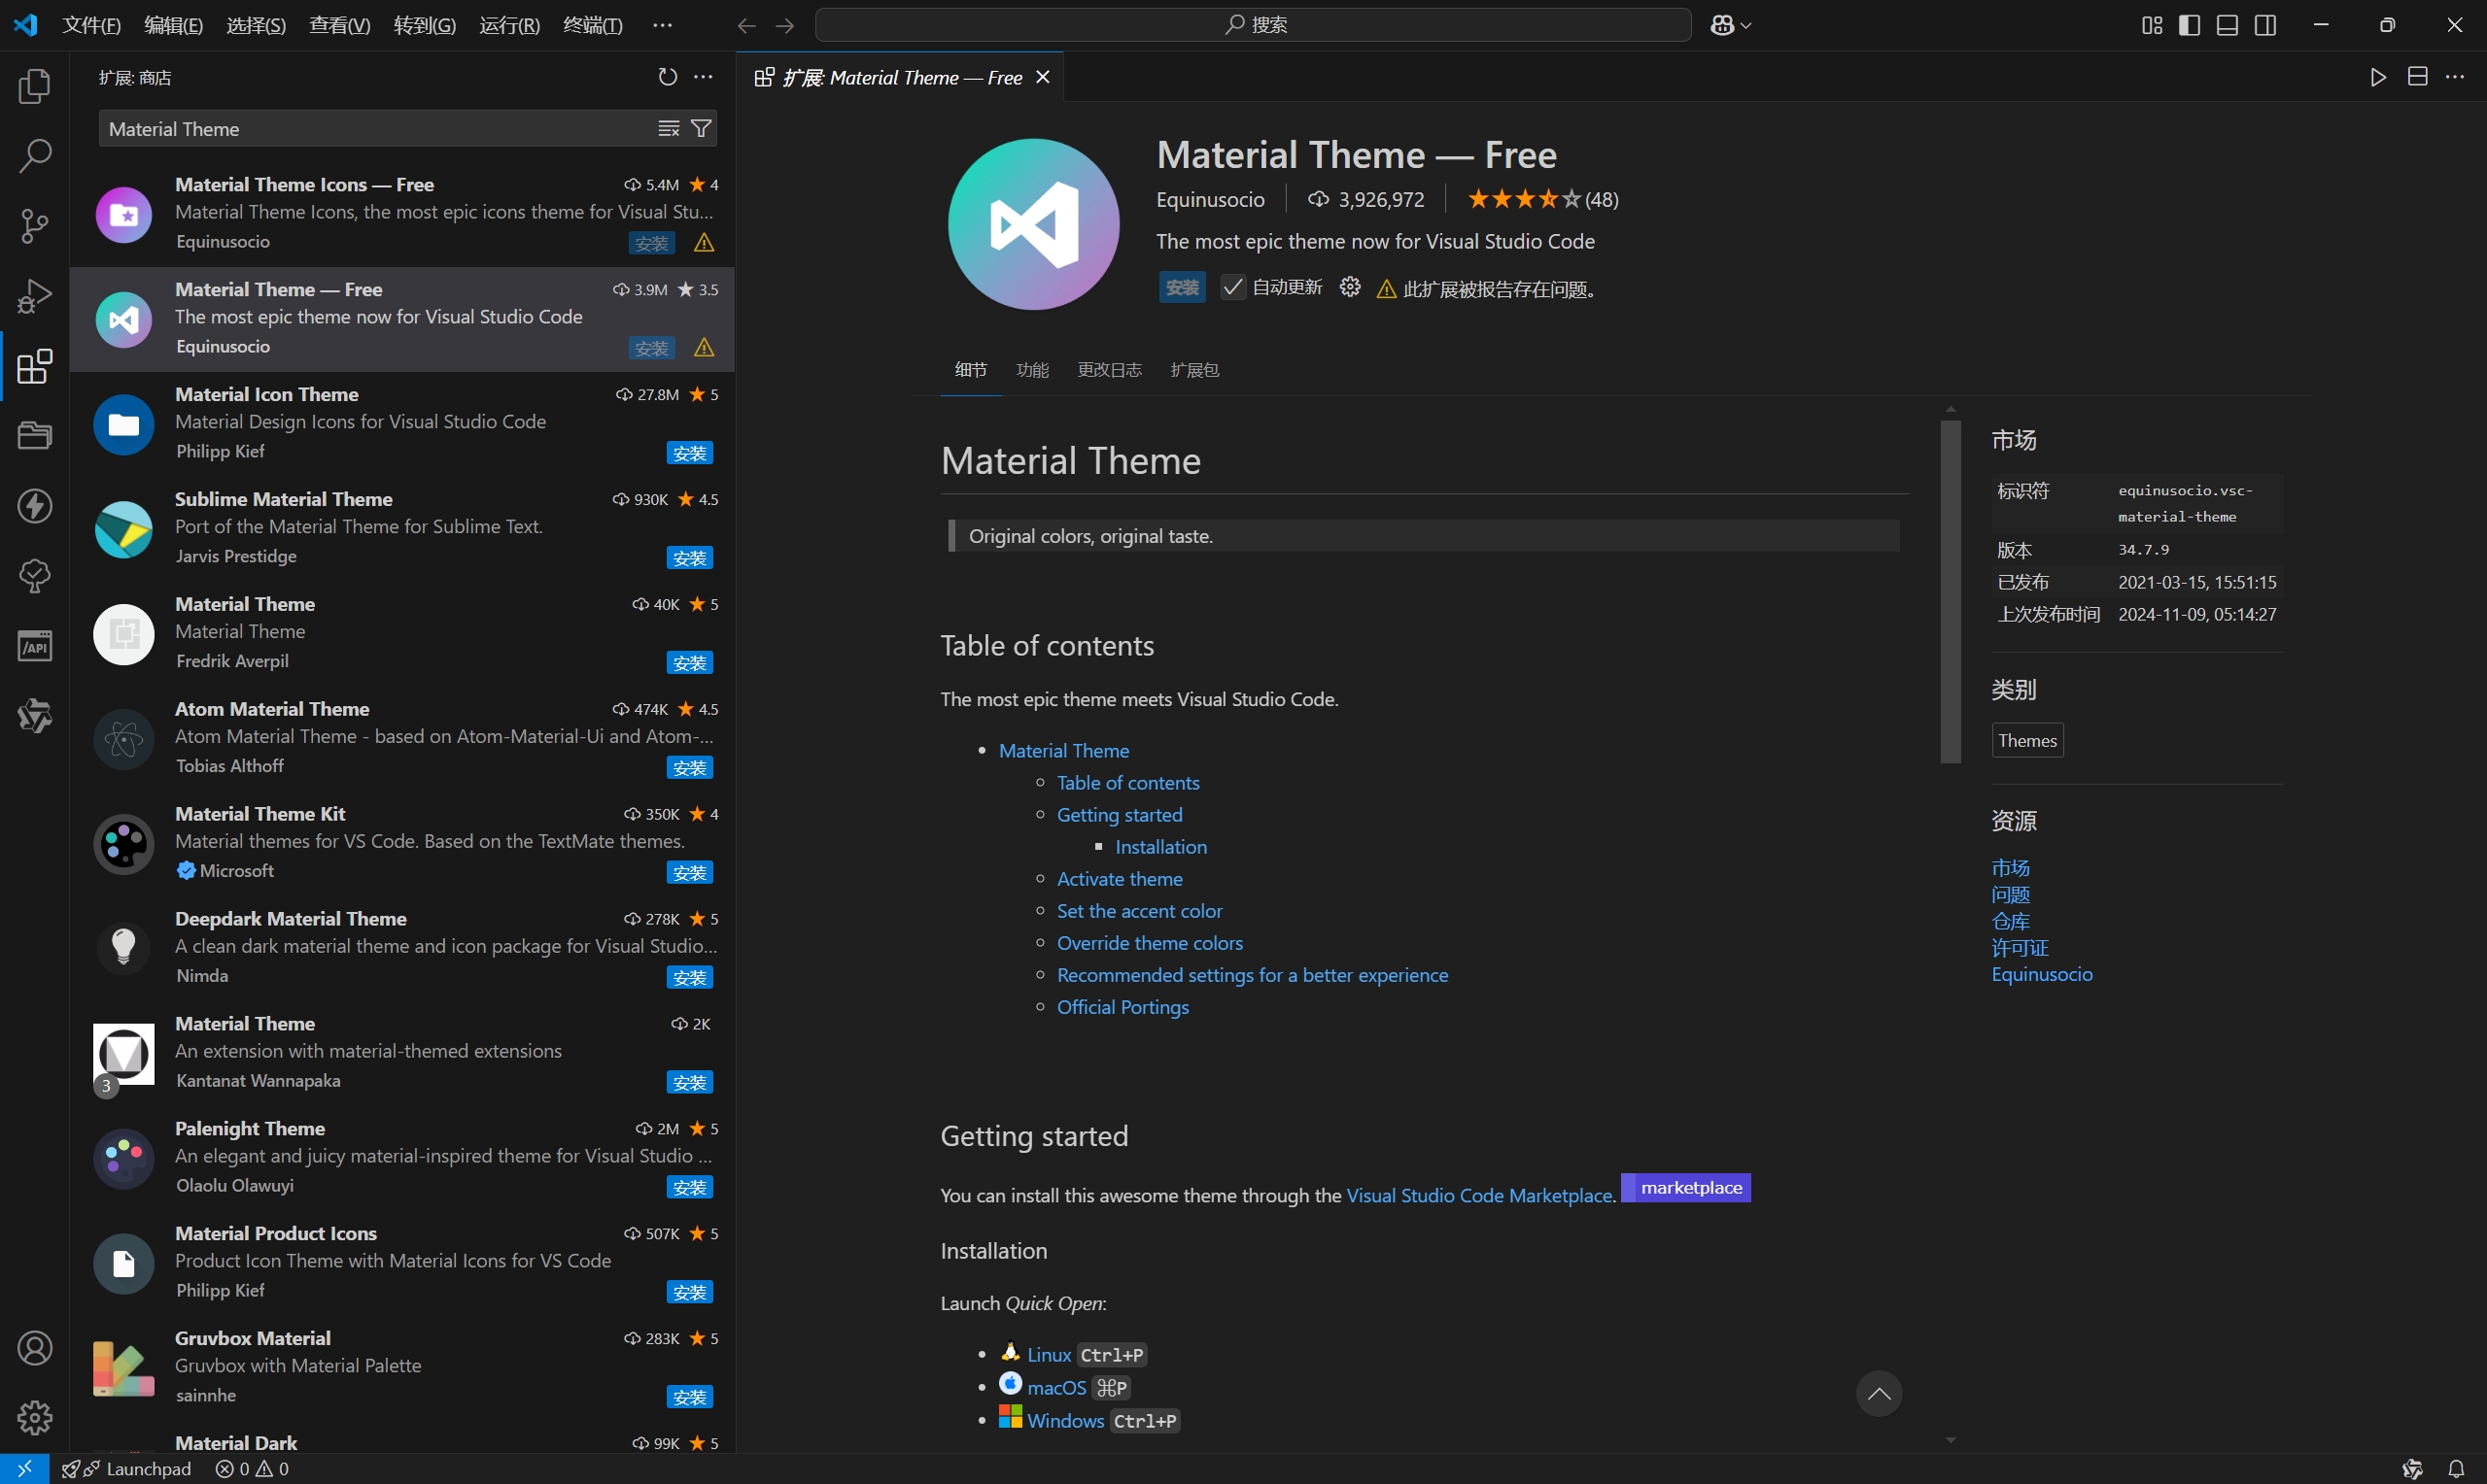Open the Search view icon

(x=35, y=156)
